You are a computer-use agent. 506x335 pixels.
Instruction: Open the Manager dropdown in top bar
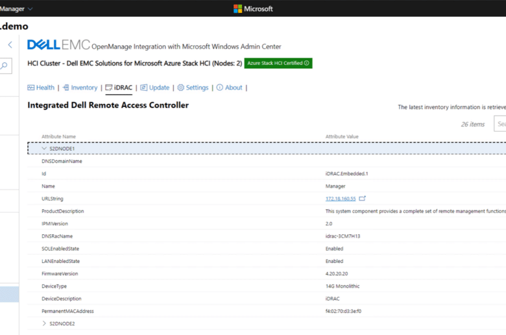point(16,8)
